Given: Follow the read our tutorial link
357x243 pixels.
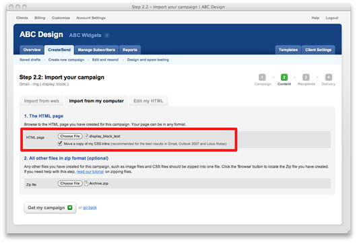Looking at the screenshot, I should tap(90, 172).
